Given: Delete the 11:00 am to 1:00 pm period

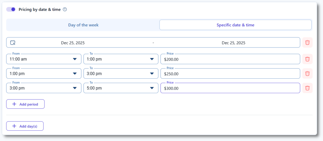Looking at the screenshot, I should pos(307,59).
